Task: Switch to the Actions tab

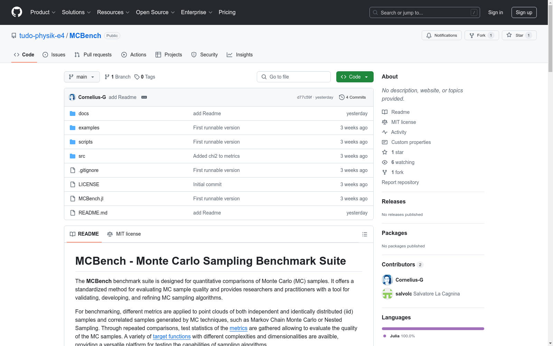Action: 134,55
